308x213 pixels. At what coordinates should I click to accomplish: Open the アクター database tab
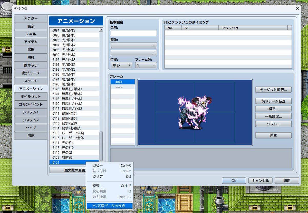[x=31, y=18]
